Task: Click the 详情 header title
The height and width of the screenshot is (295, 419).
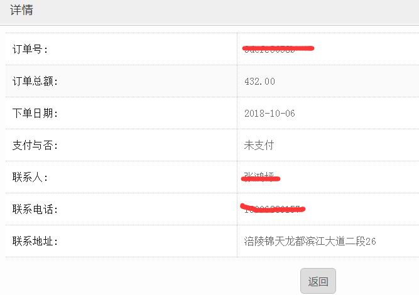Action: [22, 10]
